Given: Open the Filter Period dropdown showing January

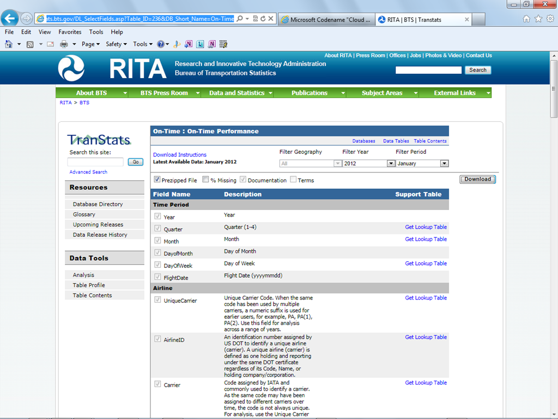Looking at the screenshot, I should pos(444,164).
